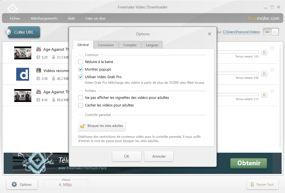Click Bloquer les sites adultes
The image size is (285, 193).
(x=101, y=126)
